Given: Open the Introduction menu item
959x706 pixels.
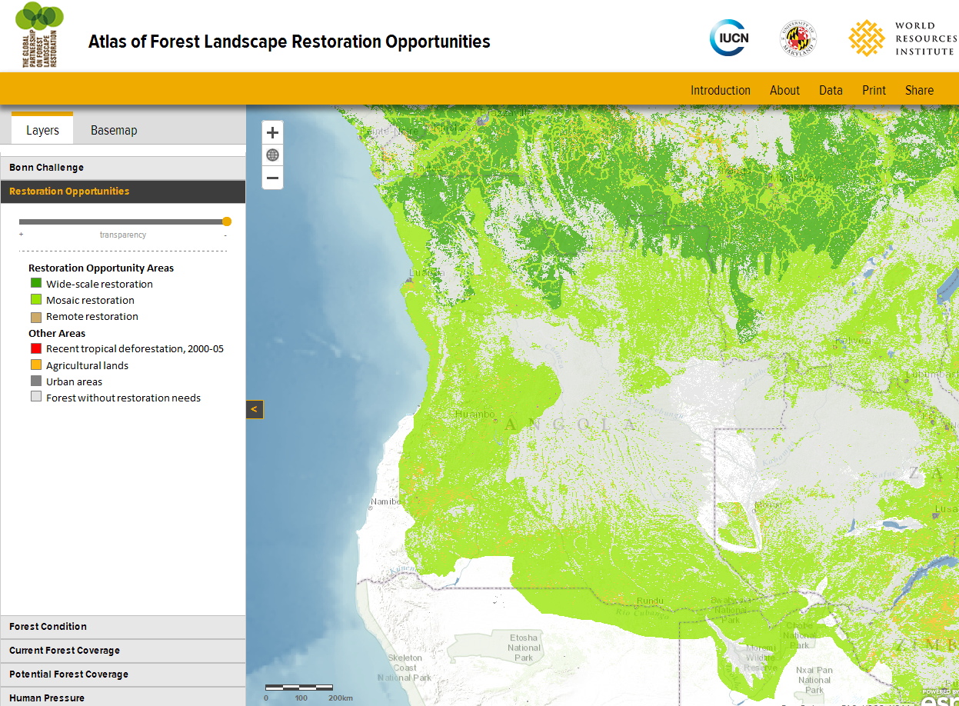Looking at the screenshot, I should tap(720, 90).
